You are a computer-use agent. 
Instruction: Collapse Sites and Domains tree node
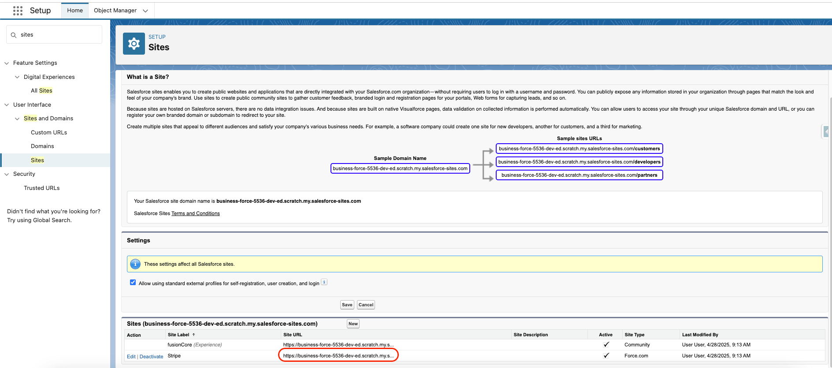pyautogui.click(x=17, y=119)
